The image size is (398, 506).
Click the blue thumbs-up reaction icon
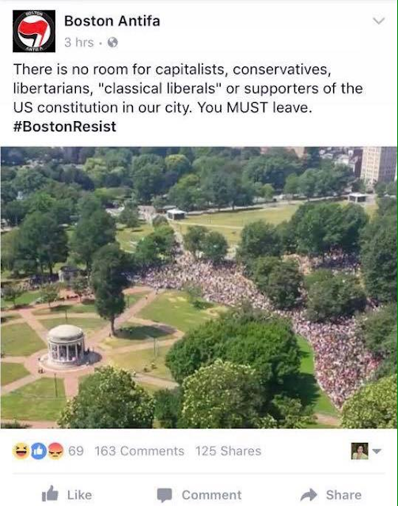(x=38, y=451)
